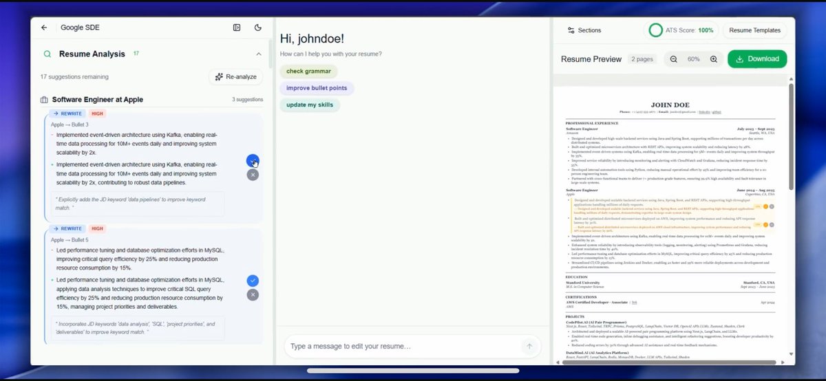This screenshot has height=381, width=826.
Task: Click briefcase icon beside Software Engineer at Apple
Action: tap(44, 100)
